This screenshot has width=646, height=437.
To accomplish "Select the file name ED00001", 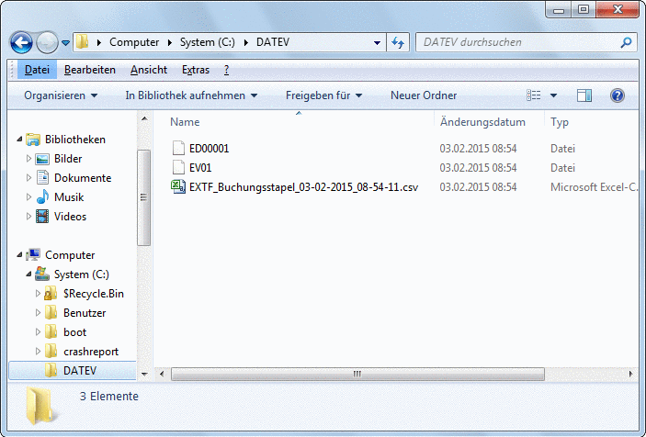I will (x=209, y=149).
